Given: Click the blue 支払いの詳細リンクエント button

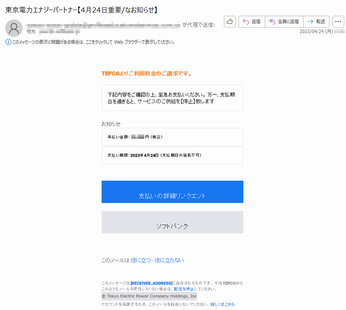Looking at the screenshot, I should tap(172, 192).
